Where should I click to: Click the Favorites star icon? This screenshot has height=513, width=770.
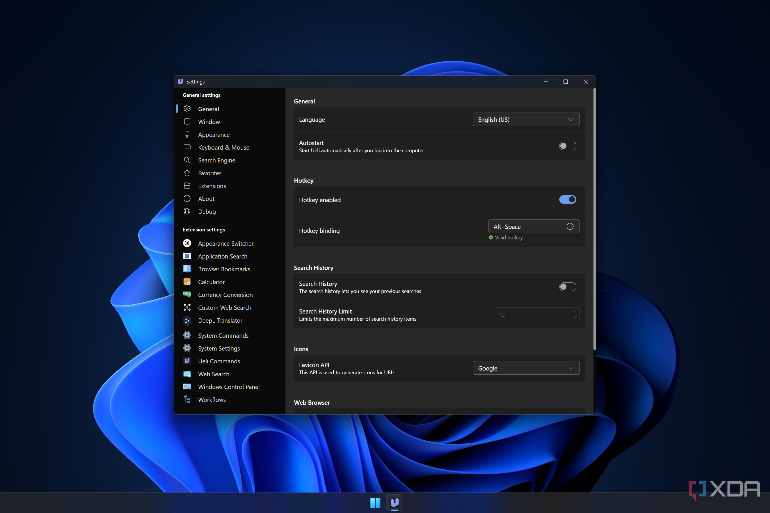coord(187,173)
